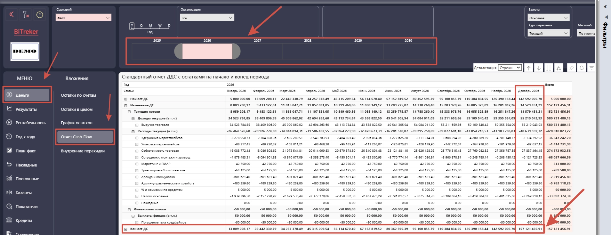This screenshot has width=611, height=235.
Task: Click the bell alert icon
Action: click(x=582, y=68)
